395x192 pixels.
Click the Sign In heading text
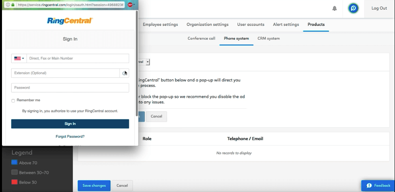pos(70,39)
